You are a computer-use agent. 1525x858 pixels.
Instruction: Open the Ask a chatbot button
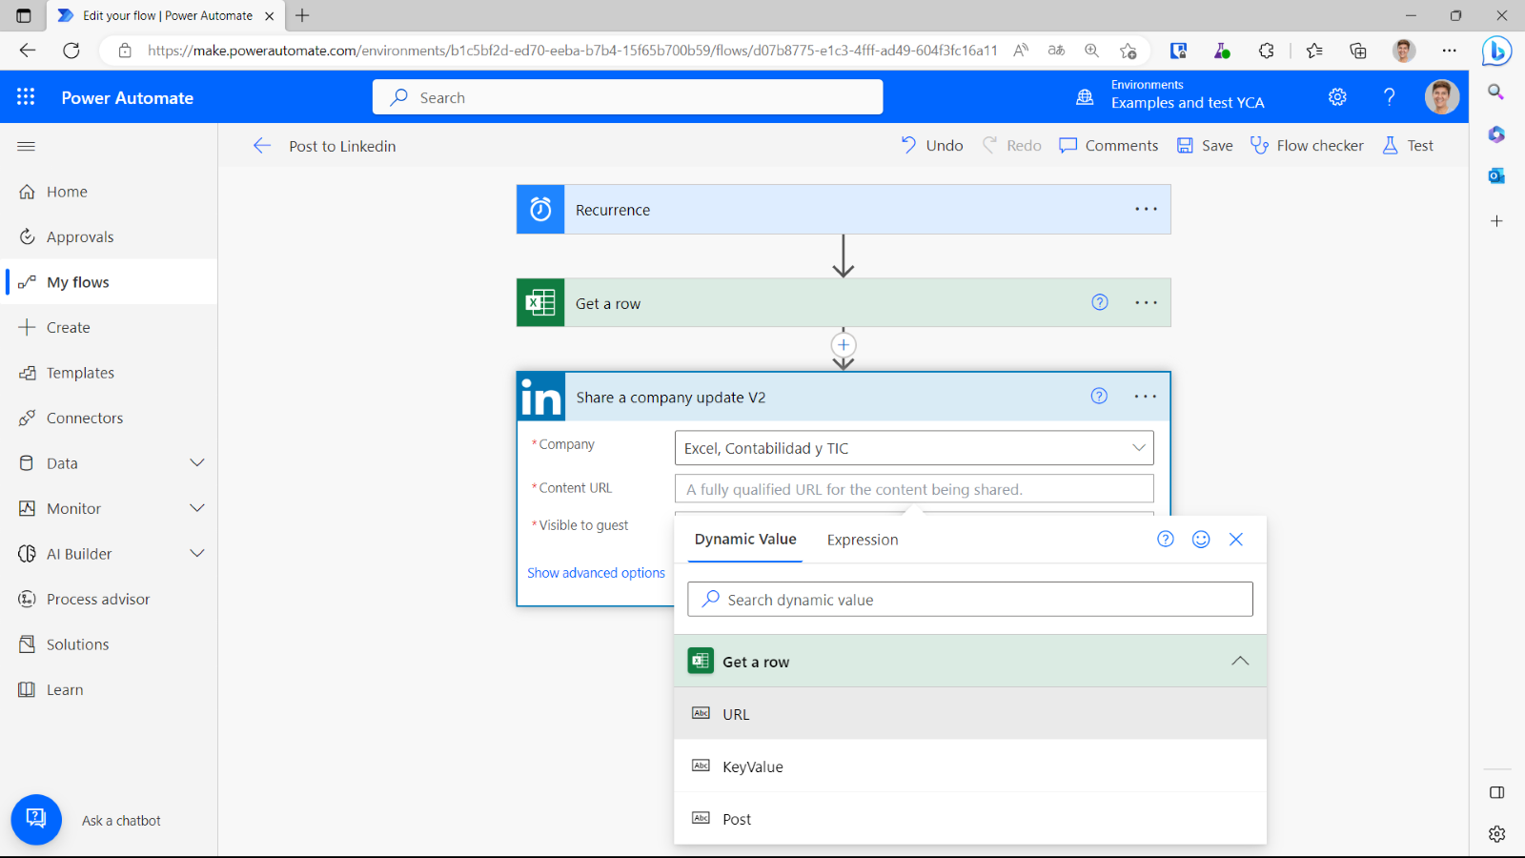tap(36, 820)
